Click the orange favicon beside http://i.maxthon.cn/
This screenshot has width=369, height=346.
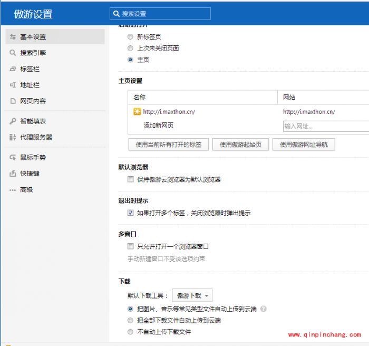point(137,112)
